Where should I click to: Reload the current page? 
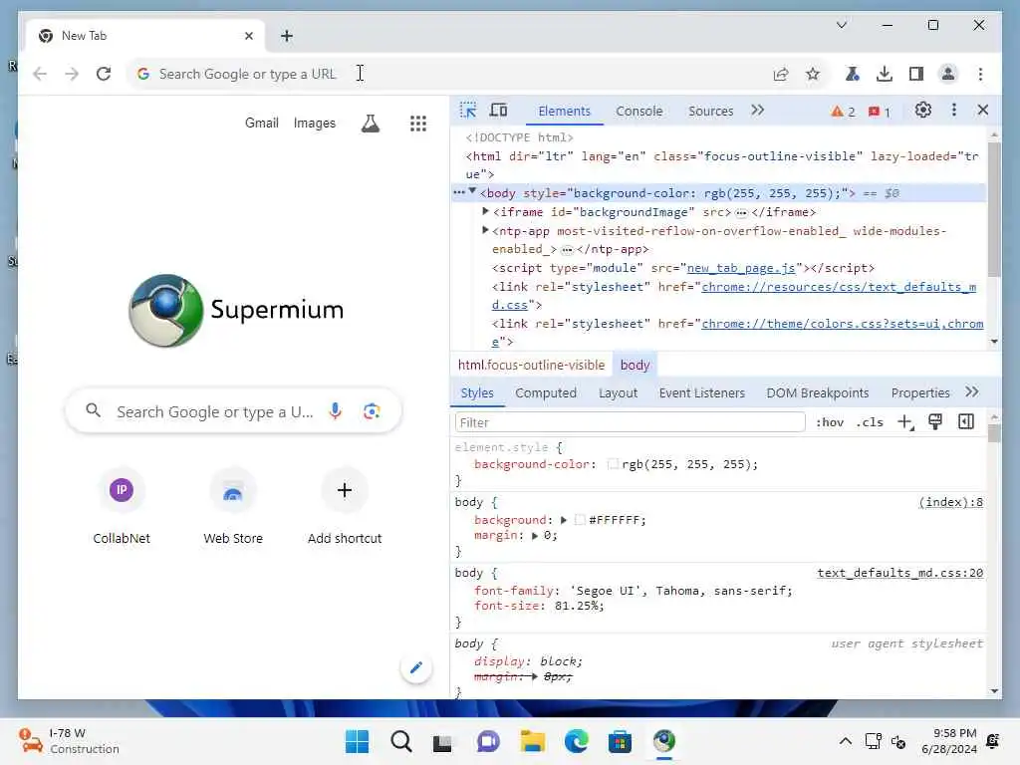point(104,74)
